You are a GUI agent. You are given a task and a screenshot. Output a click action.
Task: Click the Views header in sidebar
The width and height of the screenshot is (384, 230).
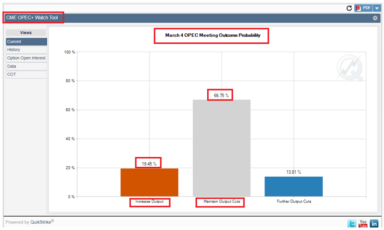point(26,32)
